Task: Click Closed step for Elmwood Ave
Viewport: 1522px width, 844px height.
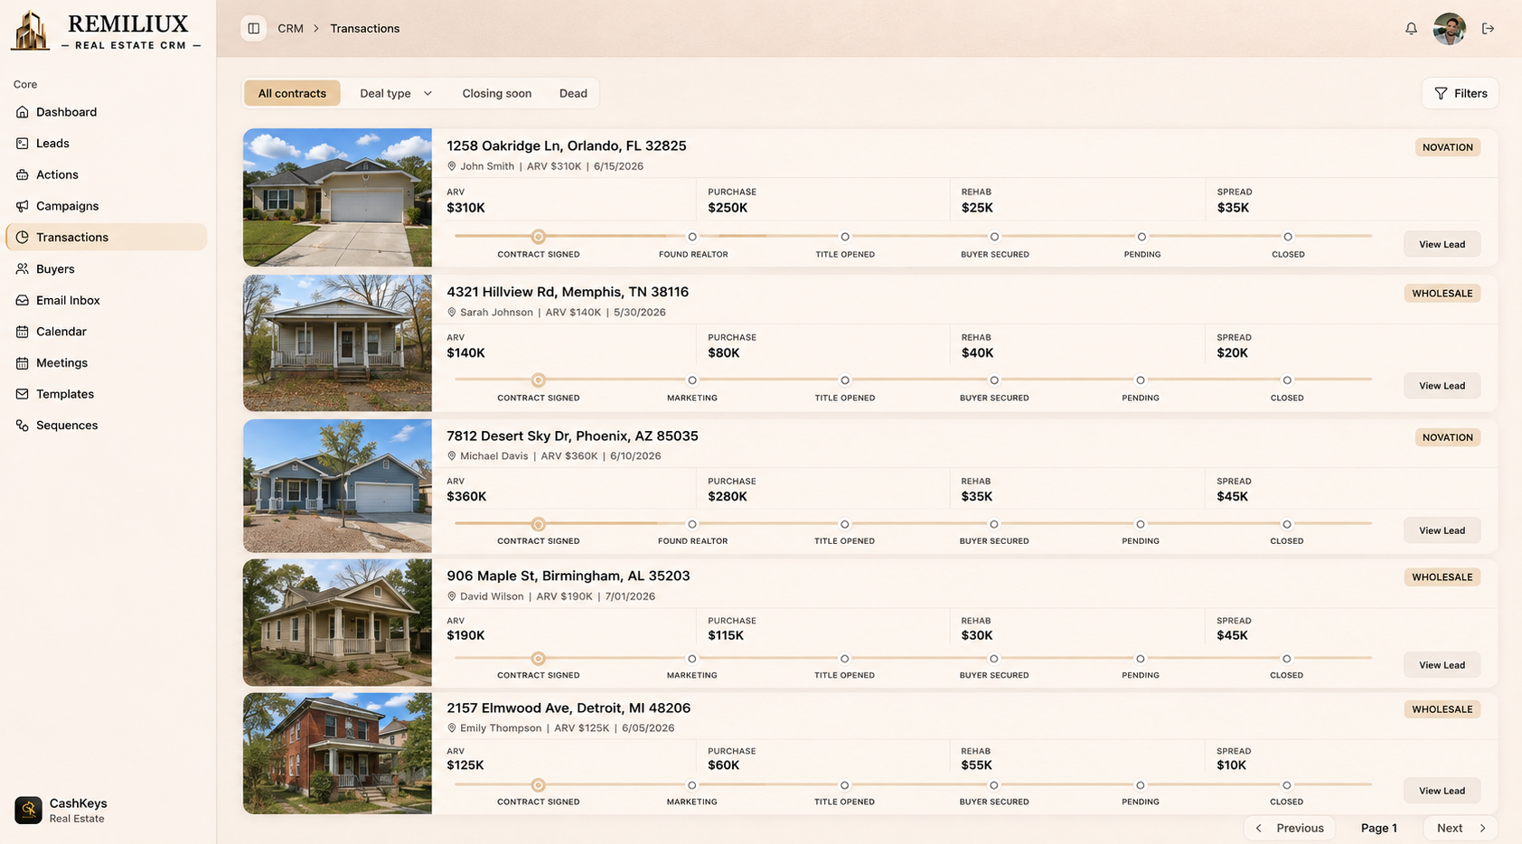Action: 1287,785
